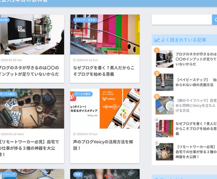Open ranked number 5 desk items thumbnail
The width and height of the screenshot is (217, 179).
tap(165, 152)
